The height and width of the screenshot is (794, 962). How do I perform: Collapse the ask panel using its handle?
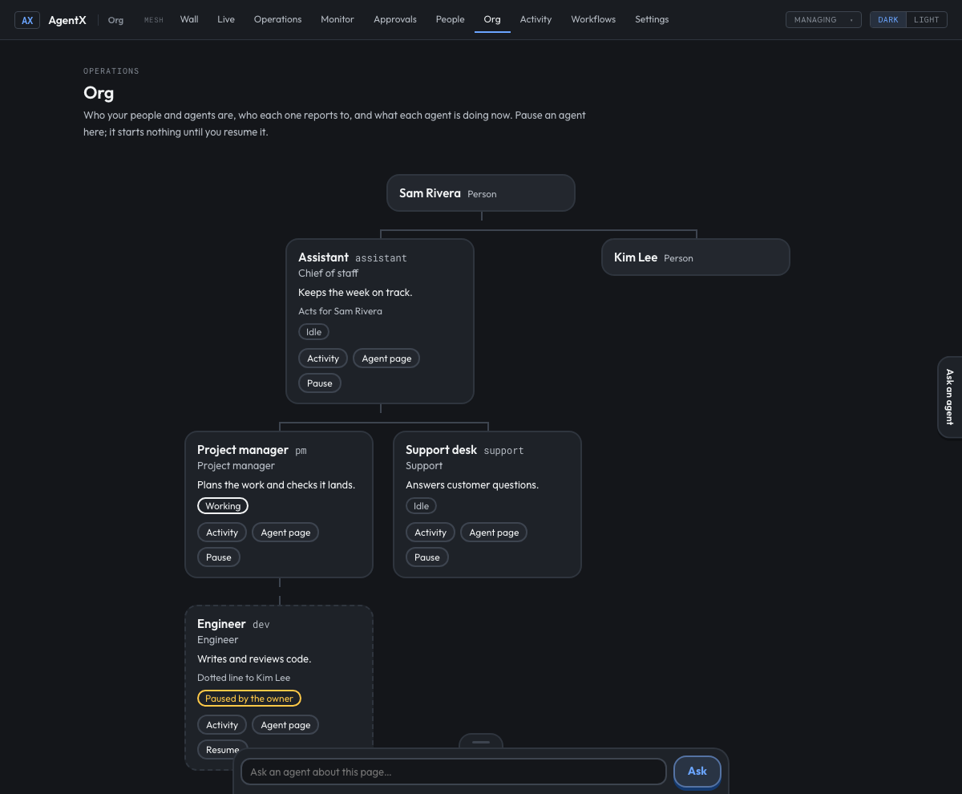[x=481, y=742]
